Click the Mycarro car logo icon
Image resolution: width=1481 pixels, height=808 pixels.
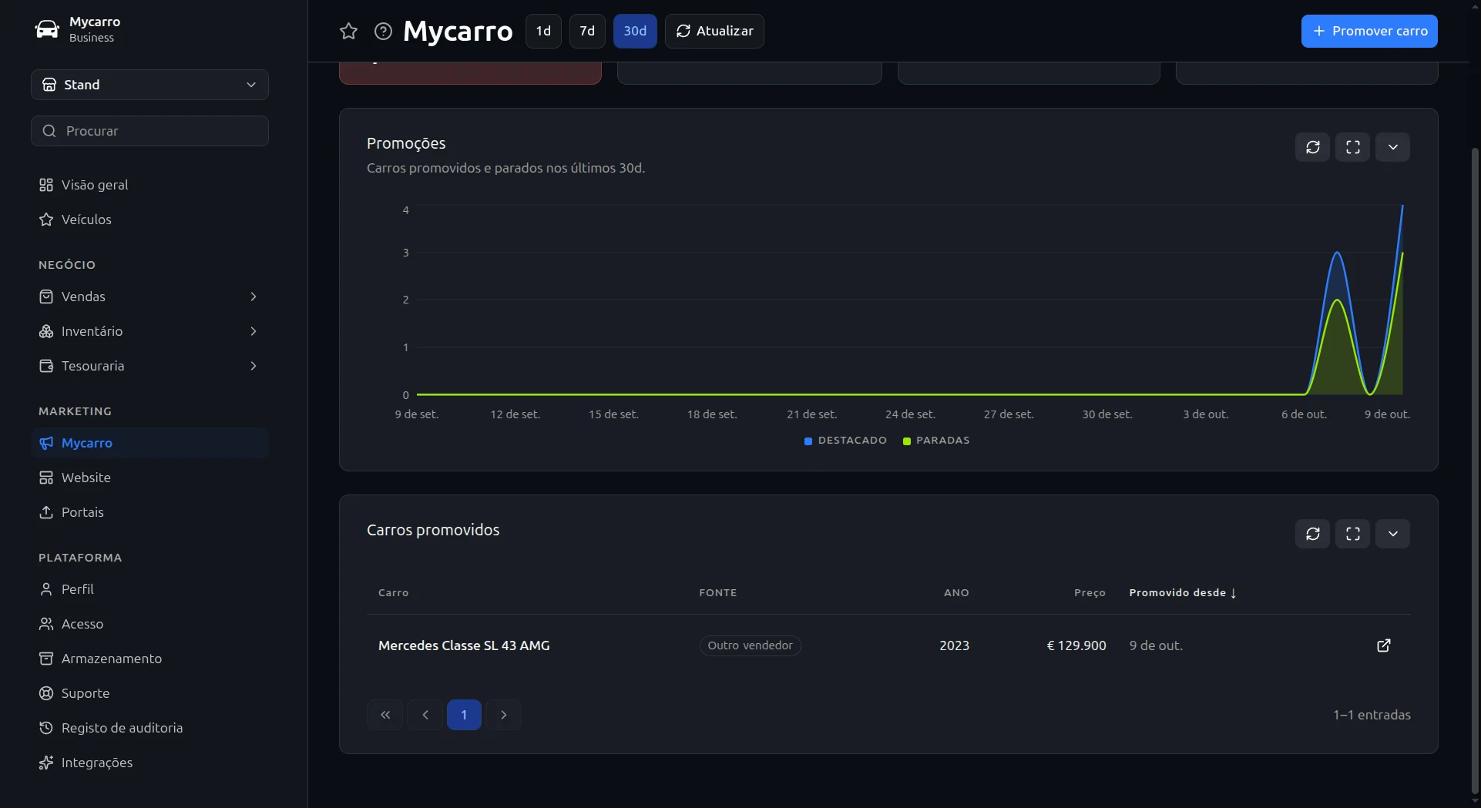(47, 29)
